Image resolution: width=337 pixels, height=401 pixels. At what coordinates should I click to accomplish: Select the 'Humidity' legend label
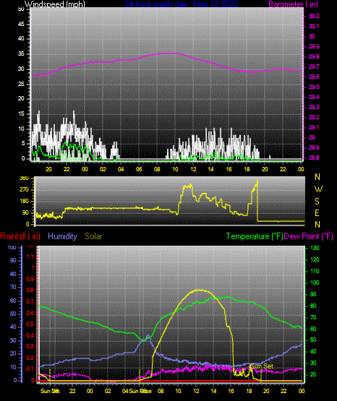[x=62, y=236]
